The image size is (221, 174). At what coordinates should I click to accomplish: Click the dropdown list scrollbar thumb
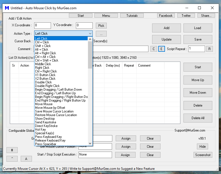click(x=90, y=55)
